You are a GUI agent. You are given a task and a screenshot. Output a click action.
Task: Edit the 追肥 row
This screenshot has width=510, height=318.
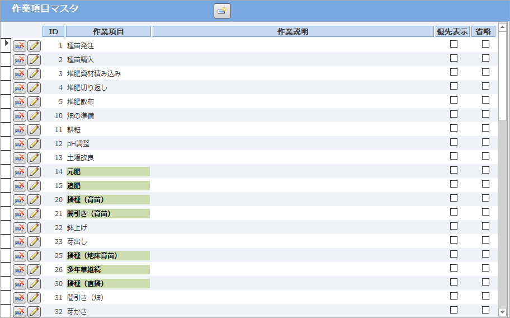(34, 186)
